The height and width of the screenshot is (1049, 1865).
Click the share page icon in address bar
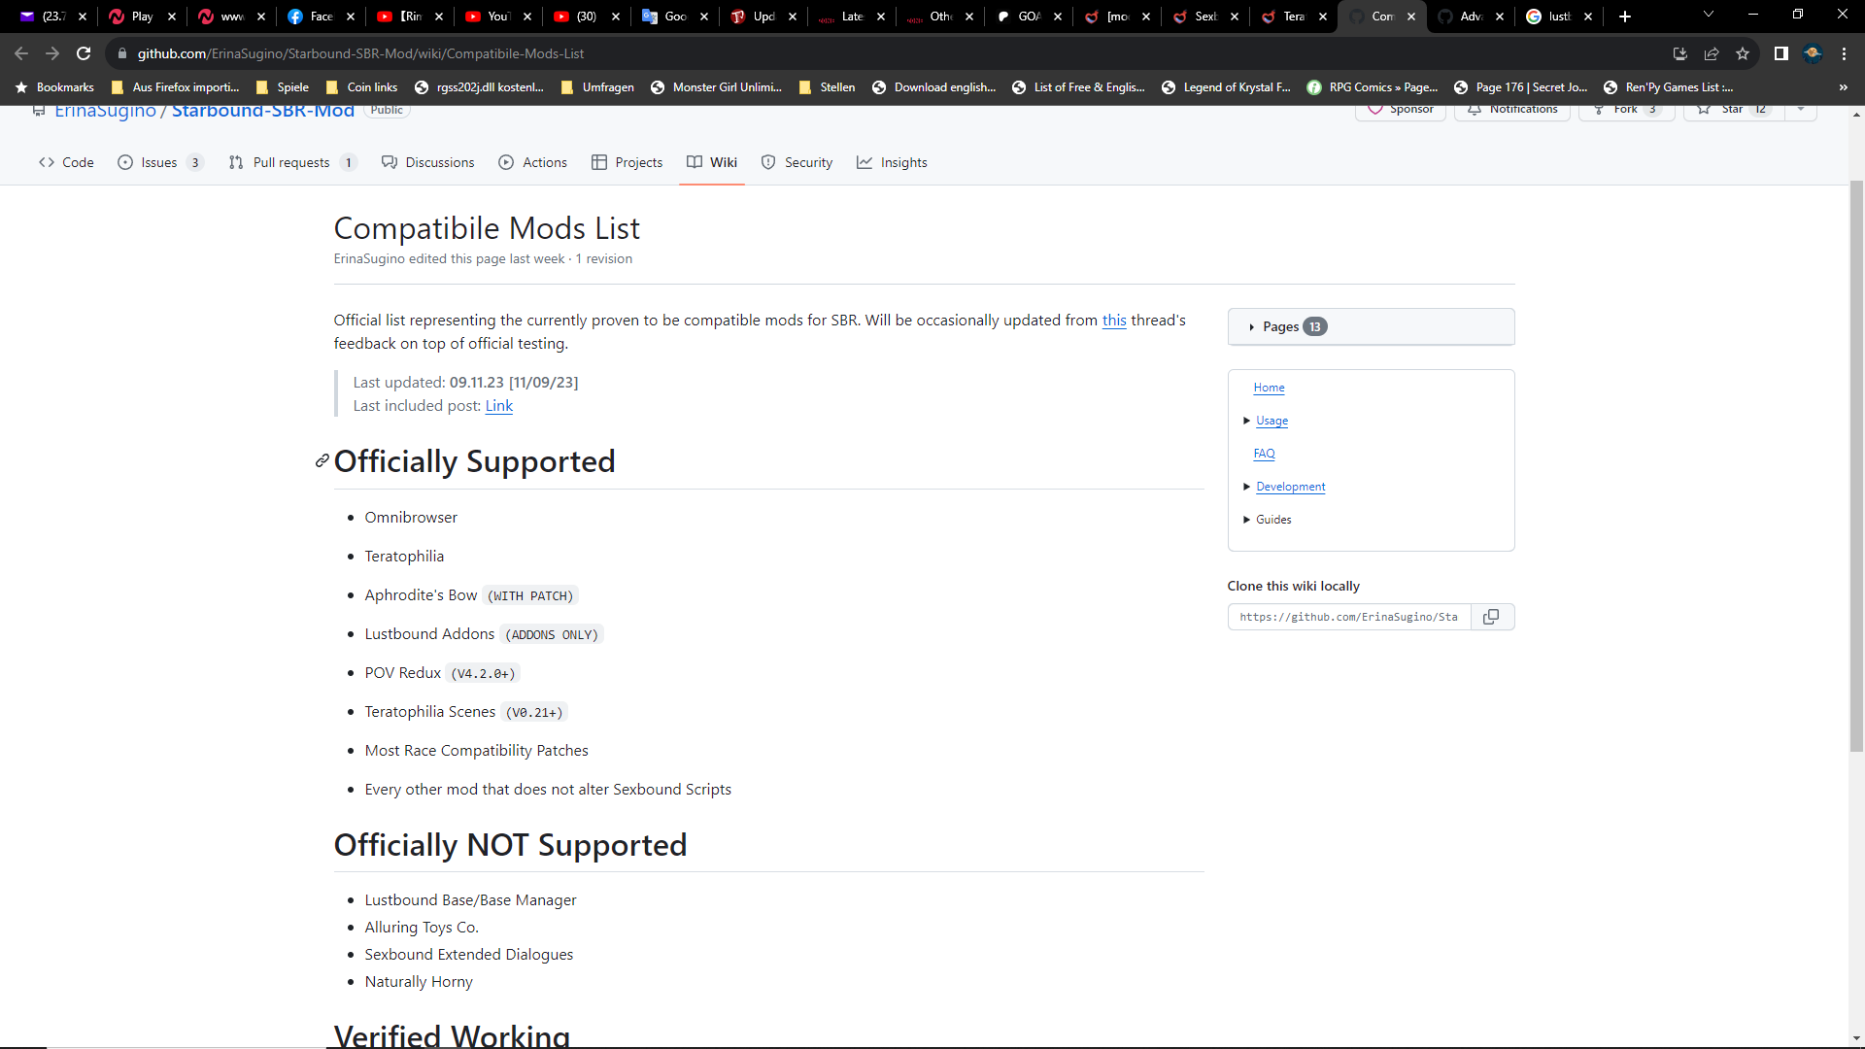click(1712, 53)
